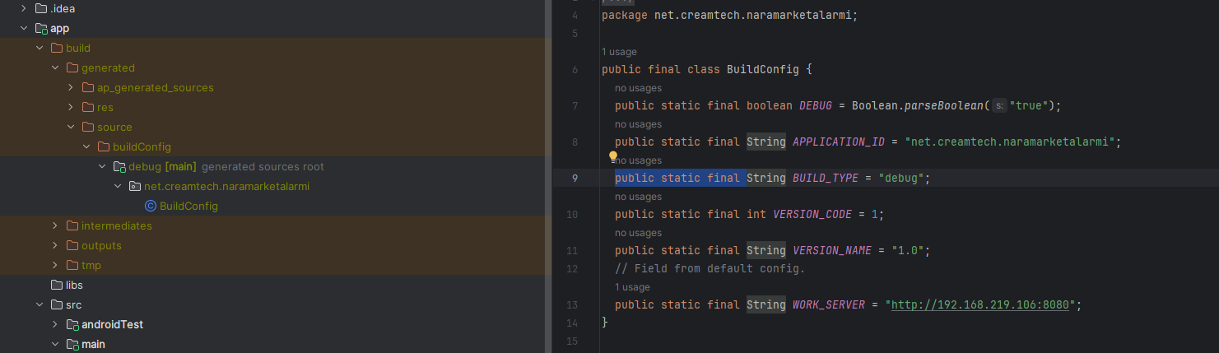Viewport: 1219px width, 353px height.
Task: Expand the res folder chevron
Action: (71, 107)
